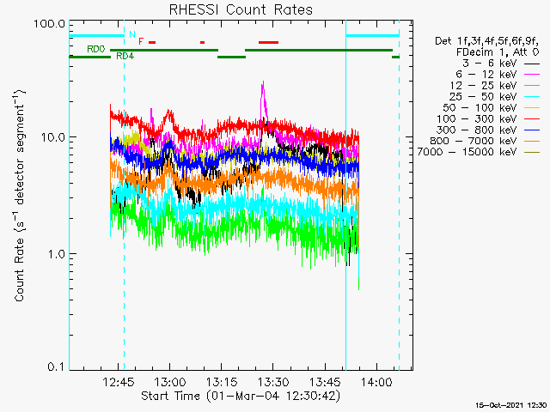Select the "800 - 7000 keV" legend label
This screenshot has width=550, height=412.
pos(474,141)
